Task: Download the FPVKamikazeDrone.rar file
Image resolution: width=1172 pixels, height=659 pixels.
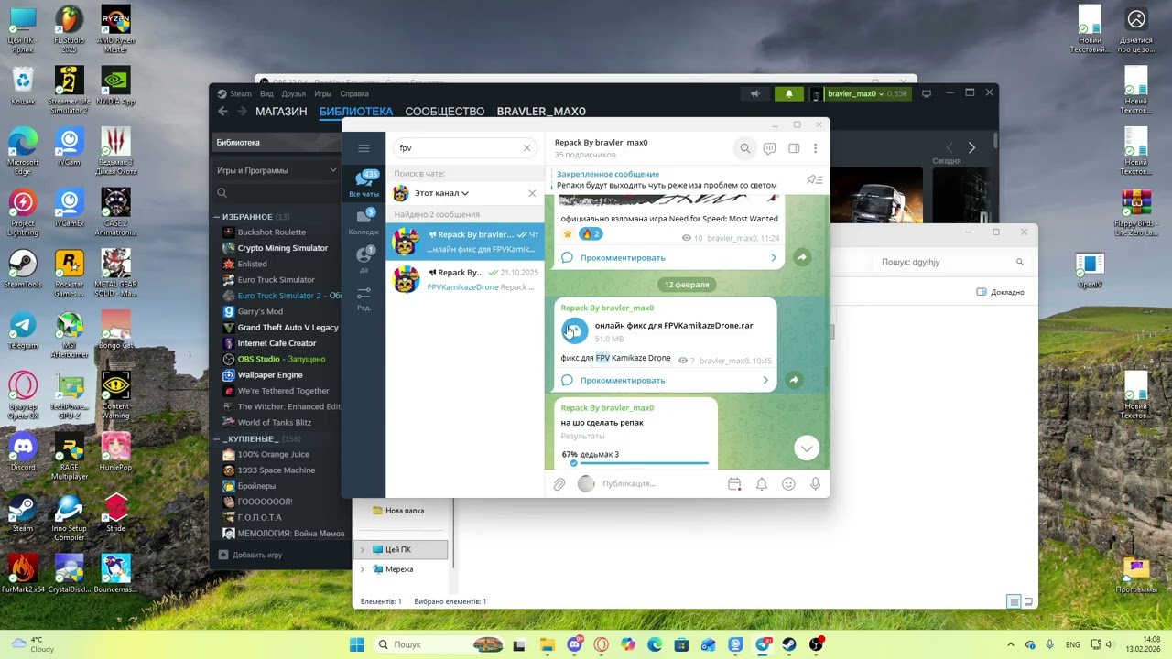Action: coord(574,330)
